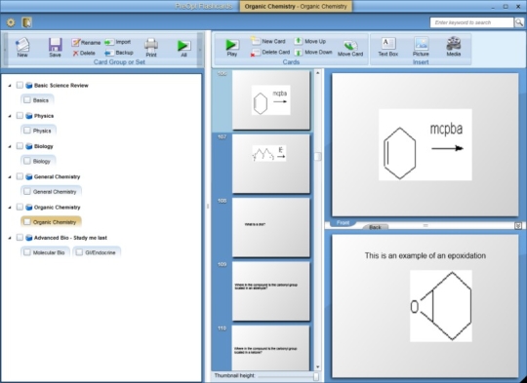This screenshot has height=383, width=527.
Task: Collapse the Organic Chemistry group
Action: [10, 208]
